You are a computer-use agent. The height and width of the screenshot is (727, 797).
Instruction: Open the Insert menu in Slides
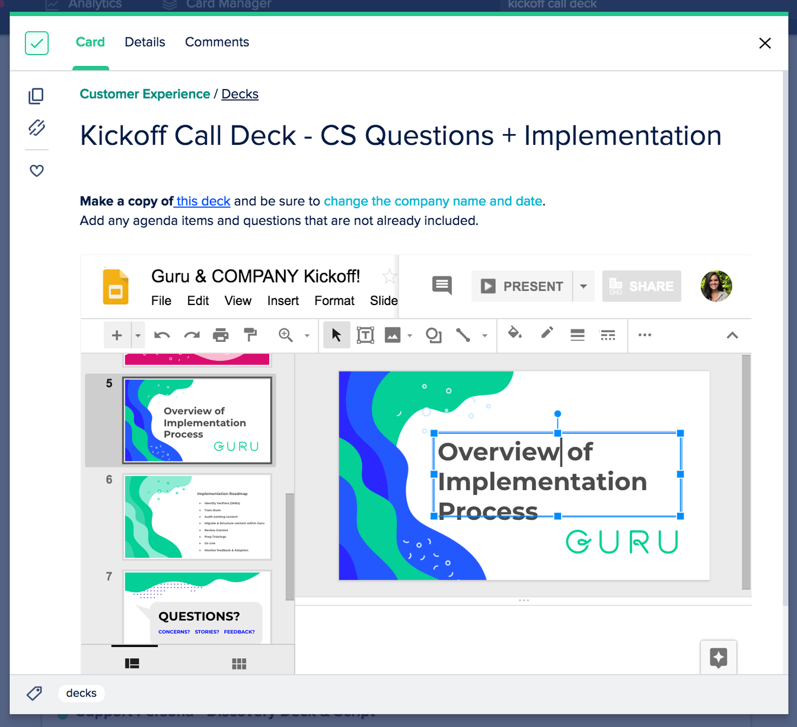point(283,301)
